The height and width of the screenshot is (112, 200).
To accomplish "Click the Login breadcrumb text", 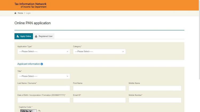I will click(x=28, y=13).
